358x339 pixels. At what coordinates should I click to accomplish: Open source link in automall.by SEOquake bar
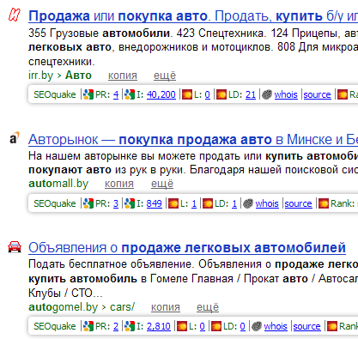click(298, 203)
